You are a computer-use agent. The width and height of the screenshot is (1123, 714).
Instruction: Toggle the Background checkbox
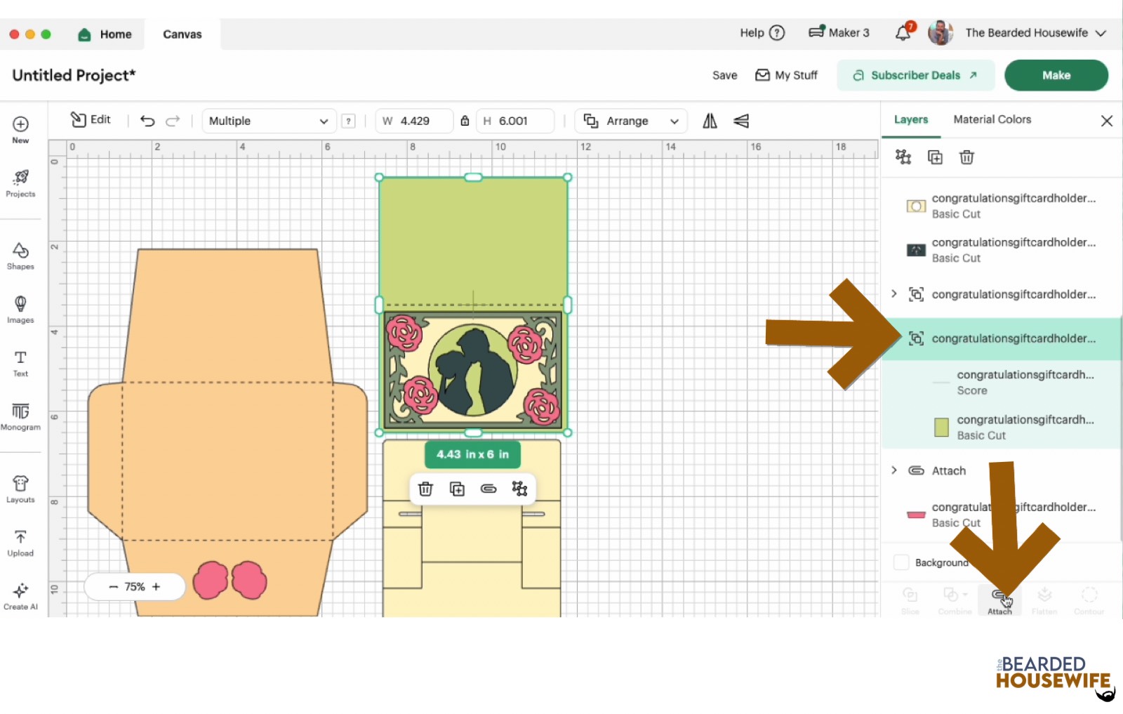coord(901,562)
